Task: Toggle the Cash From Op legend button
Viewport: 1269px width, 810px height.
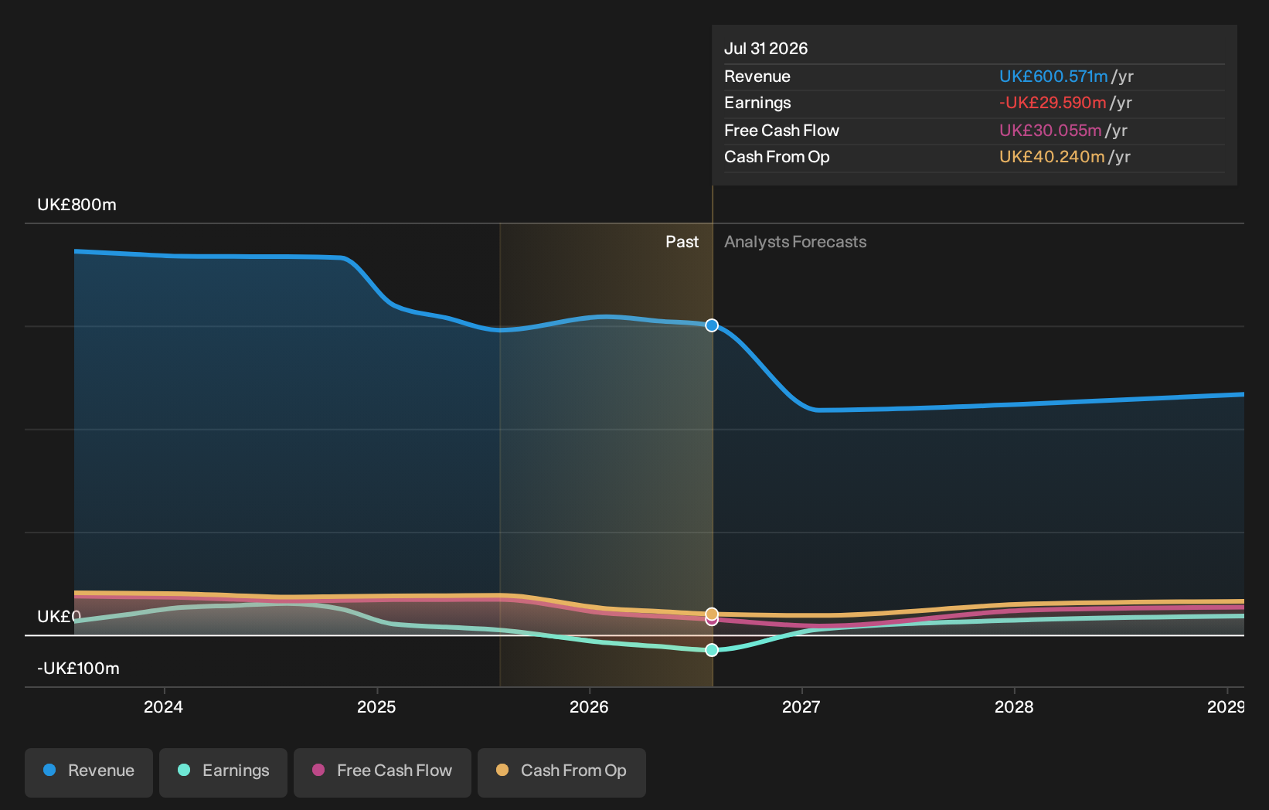Action: coord(562,772)
